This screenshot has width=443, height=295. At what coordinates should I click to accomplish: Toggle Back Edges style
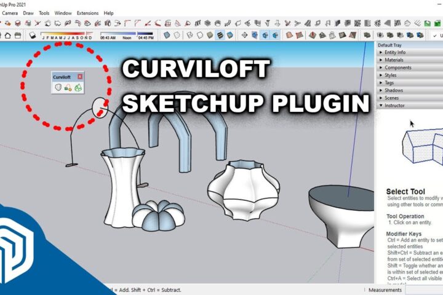click(177, 35)
